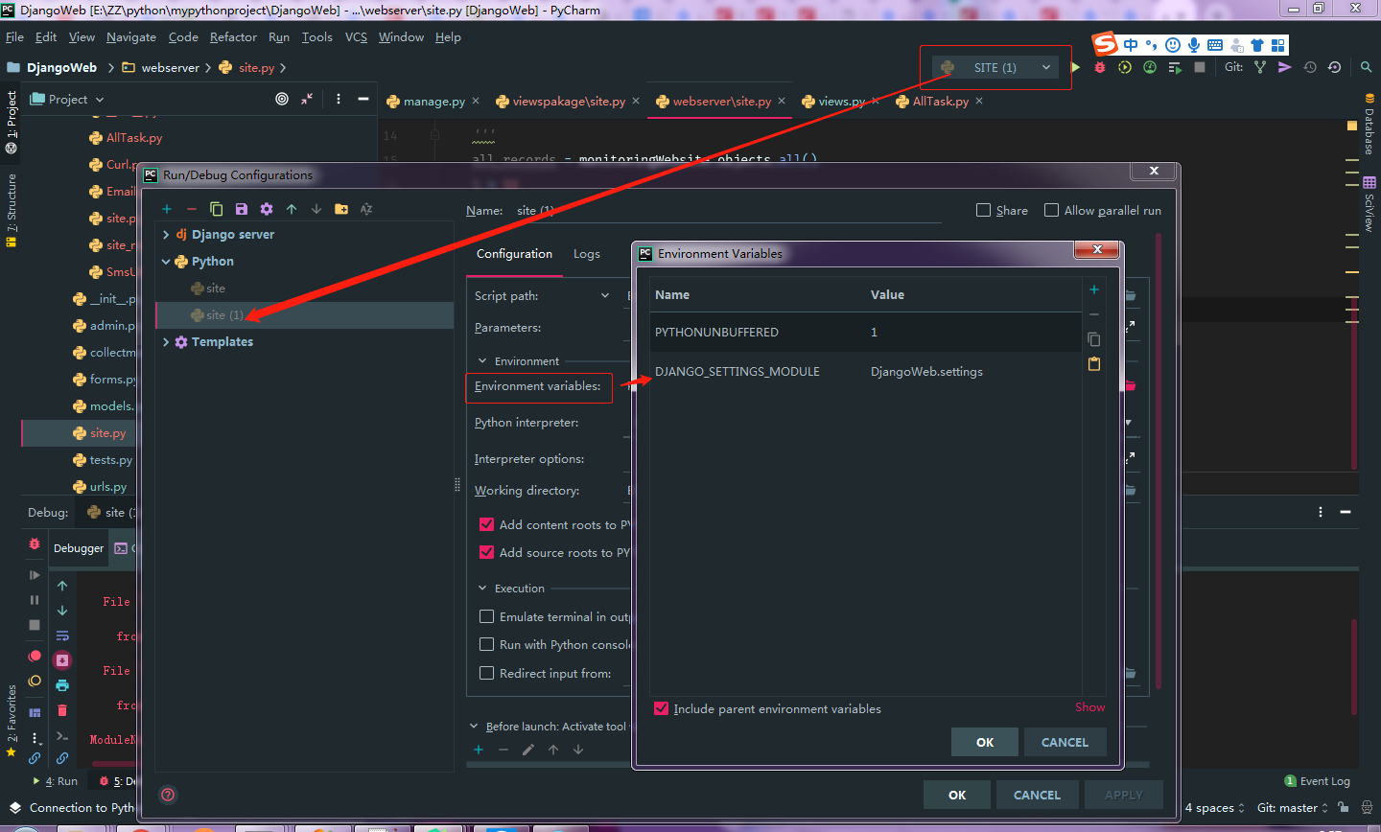
Task: Click the copy icon in Environment Variables dialog
Action: pyautogui.click(x=1094, y=339)
